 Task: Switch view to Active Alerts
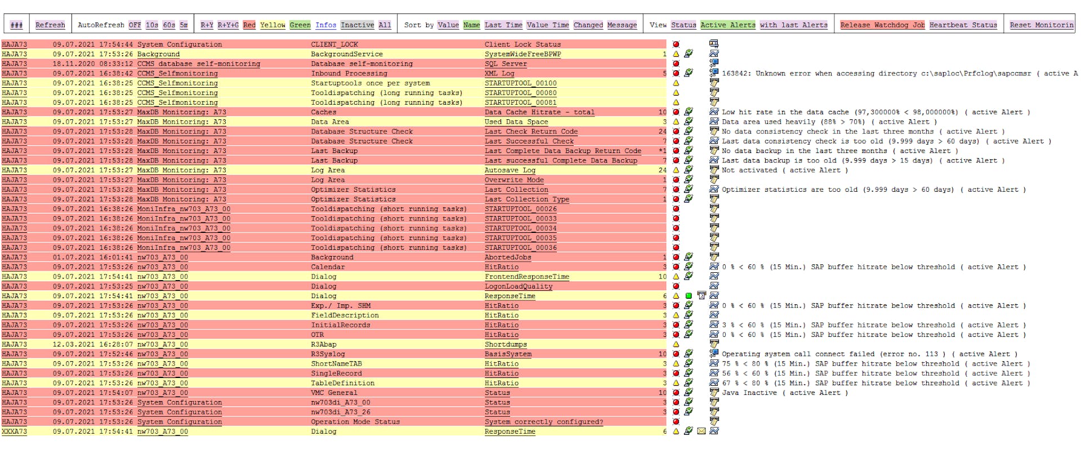(727, 25)
